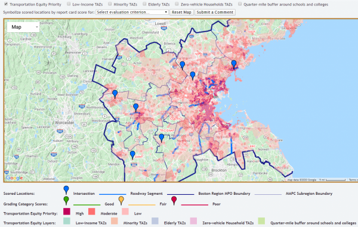The height and width of the screenshot is (227, 358).
Task: Click Zero-vehicle Household TAZs legend swatch
Action: coord(193,221)
